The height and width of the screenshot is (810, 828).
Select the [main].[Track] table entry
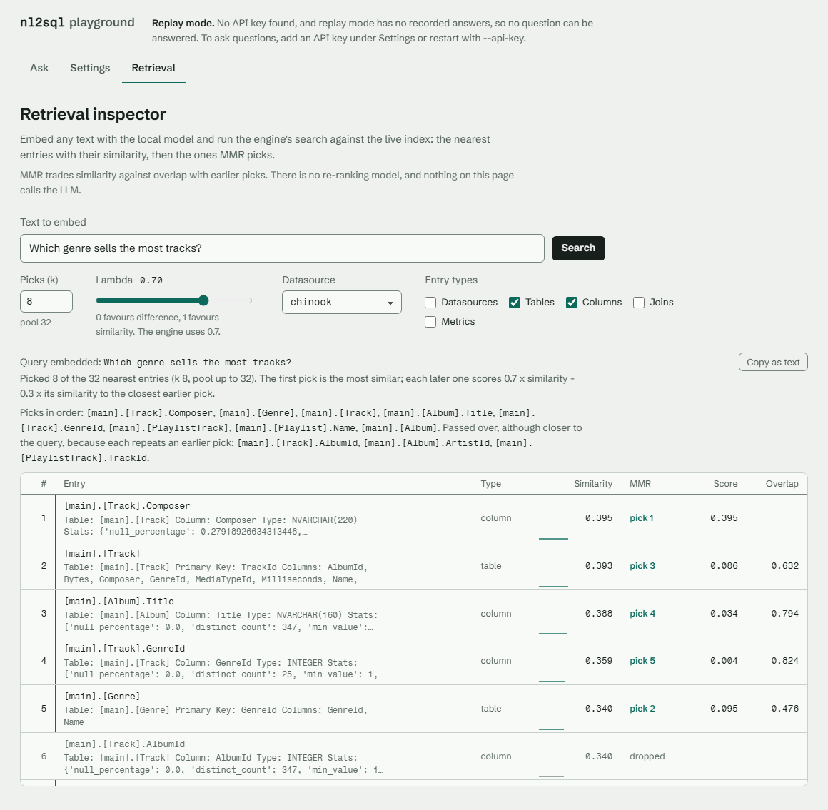414,566
